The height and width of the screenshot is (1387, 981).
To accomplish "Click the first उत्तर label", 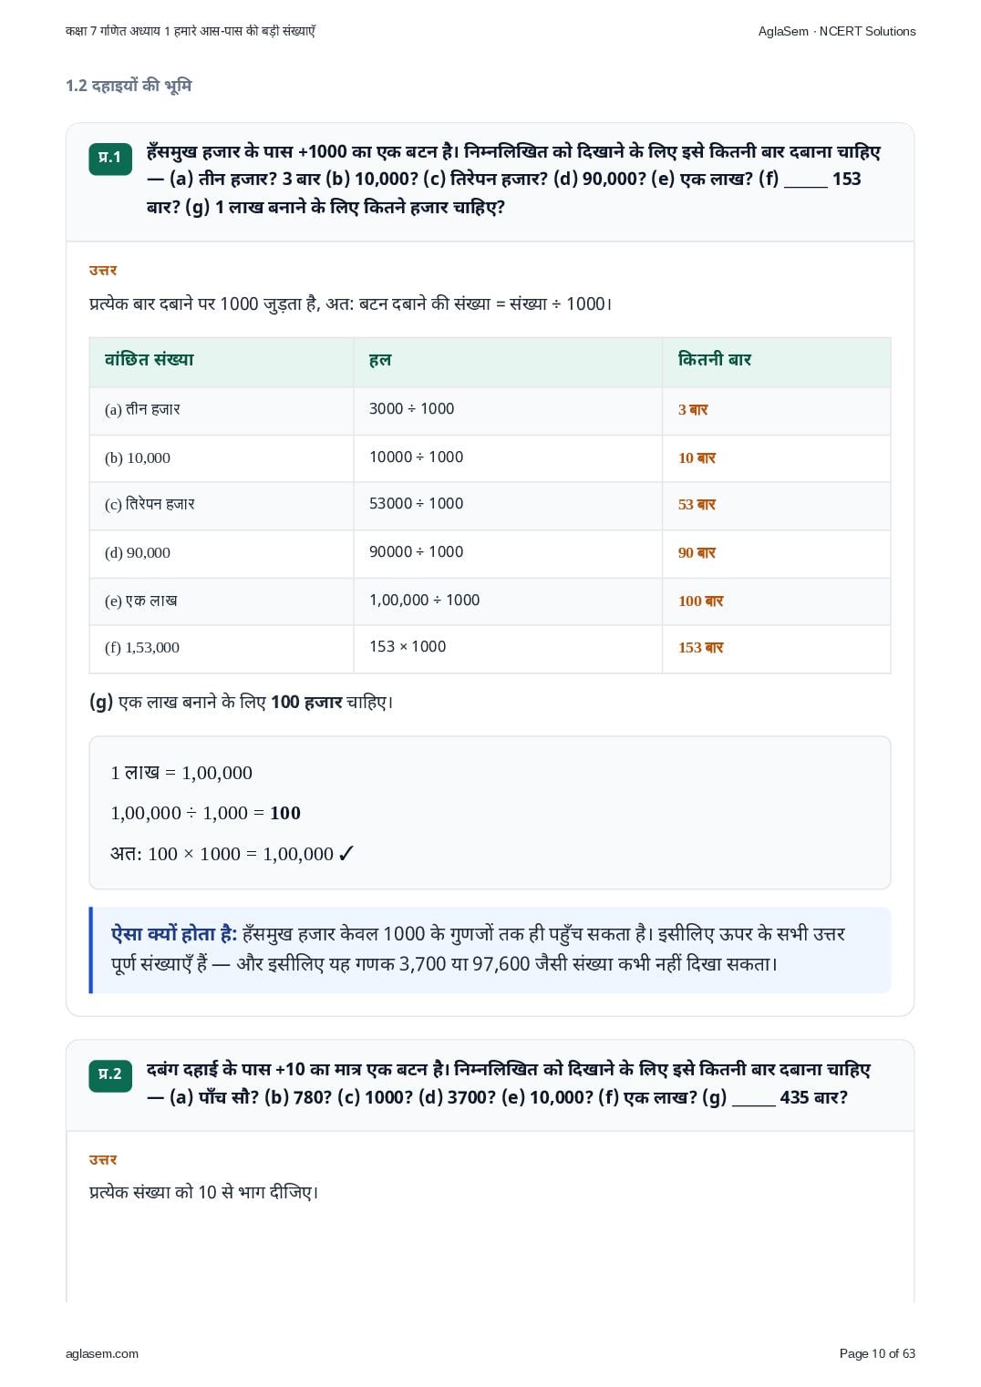I will coord(103,270).
